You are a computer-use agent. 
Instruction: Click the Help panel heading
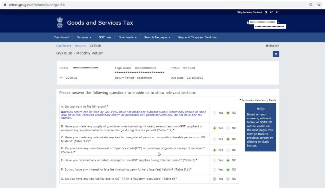[x=261, y=109]
